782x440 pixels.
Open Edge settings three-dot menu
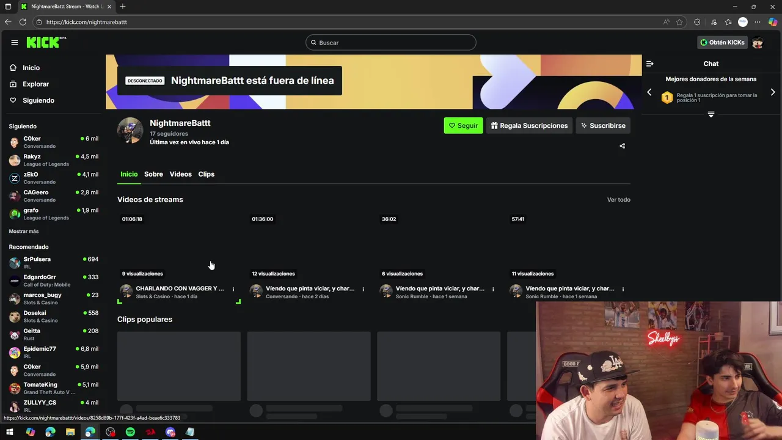tap(758, 22)
